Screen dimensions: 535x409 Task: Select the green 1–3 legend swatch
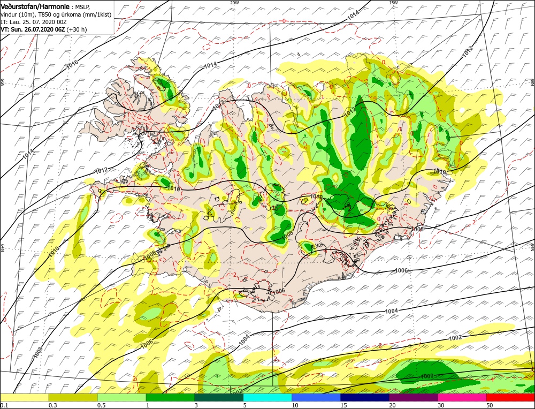(x=170, y=397)
